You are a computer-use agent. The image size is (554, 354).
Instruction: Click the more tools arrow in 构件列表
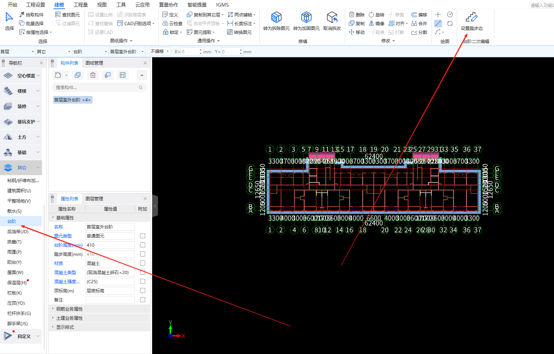click(x=142, y=75)
